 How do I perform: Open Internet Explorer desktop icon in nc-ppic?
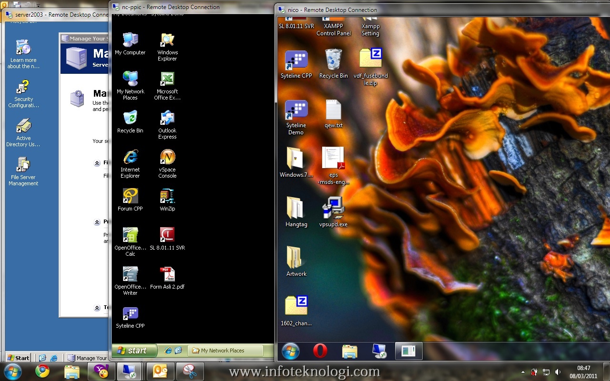[130, 164]
